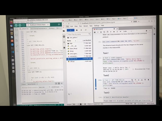This screenshot has height=121, width=162.
Task: Restart kernel and run all cells
Action: pos(120,32)
